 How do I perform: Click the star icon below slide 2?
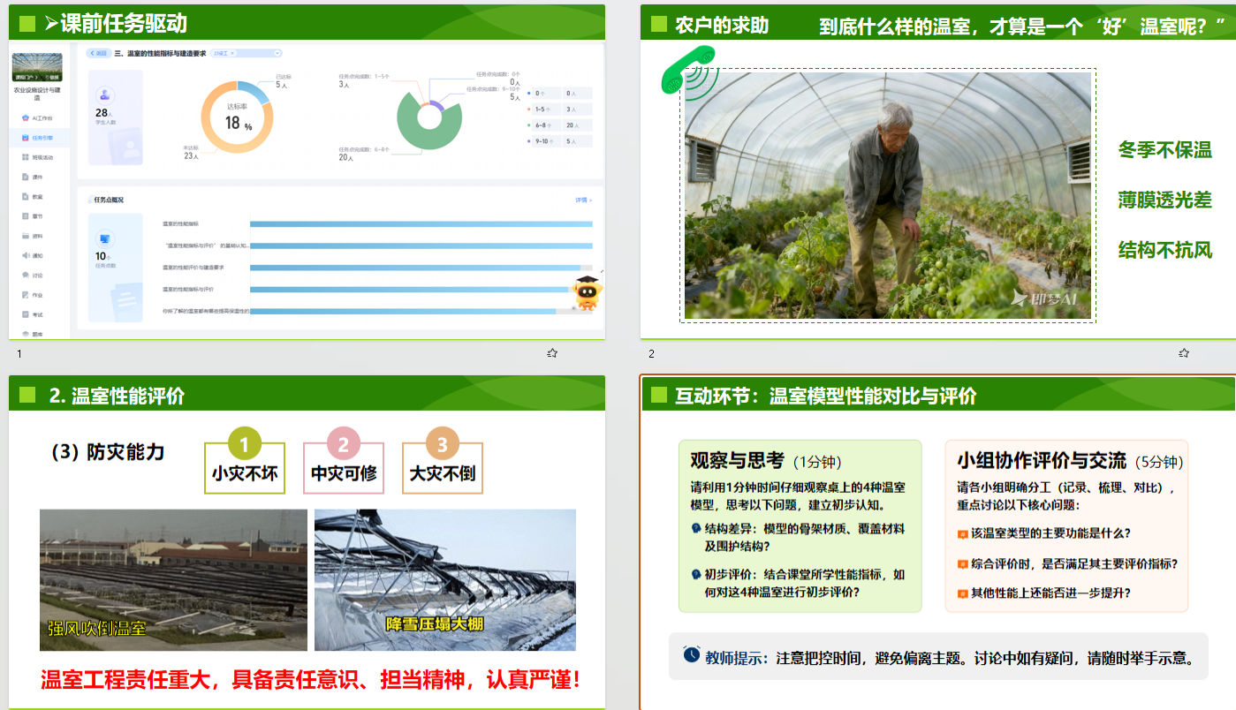click(1184, 353)
